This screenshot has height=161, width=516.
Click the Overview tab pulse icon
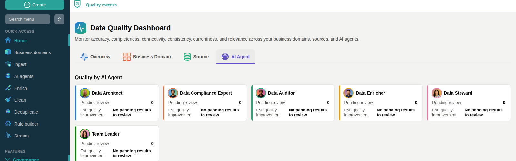click(x=84, y=57)
